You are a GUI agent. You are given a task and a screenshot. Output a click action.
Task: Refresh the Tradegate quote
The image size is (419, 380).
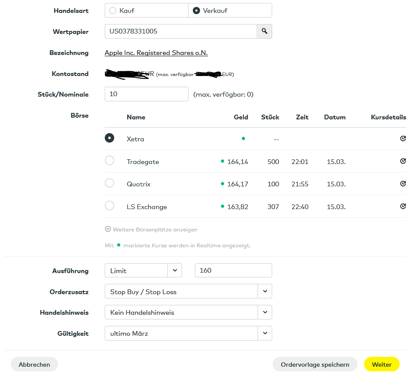(x=403, y=161)
